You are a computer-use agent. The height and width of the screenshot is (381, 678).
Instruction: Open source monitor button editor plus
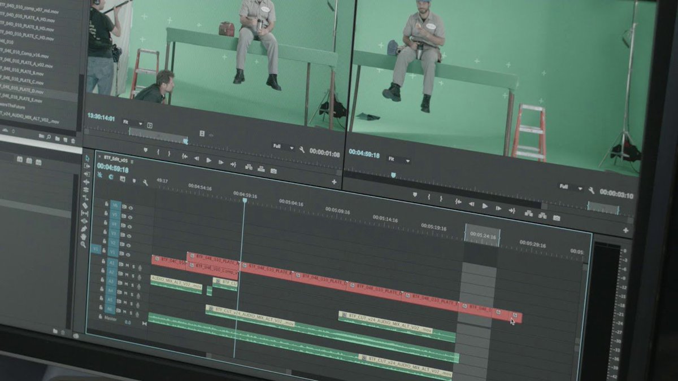point(334,182)
